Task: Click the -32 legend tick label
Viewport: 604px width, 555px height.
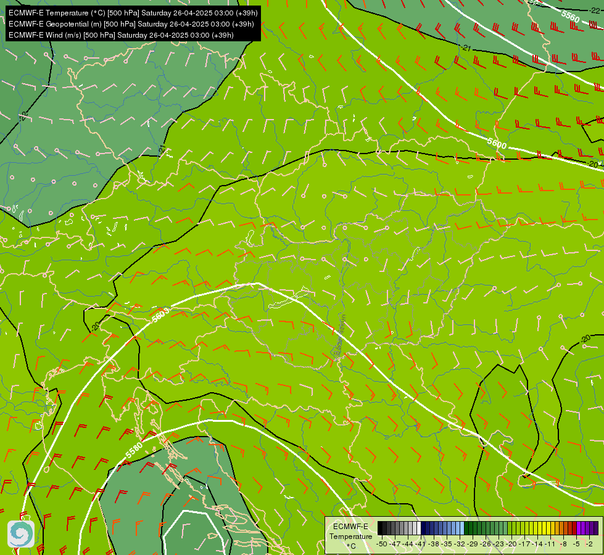Action: coord(460,544)
